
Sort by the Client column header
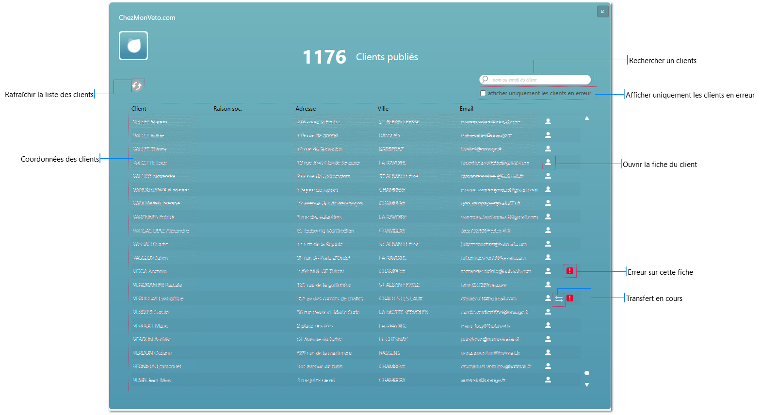[139, 109]
